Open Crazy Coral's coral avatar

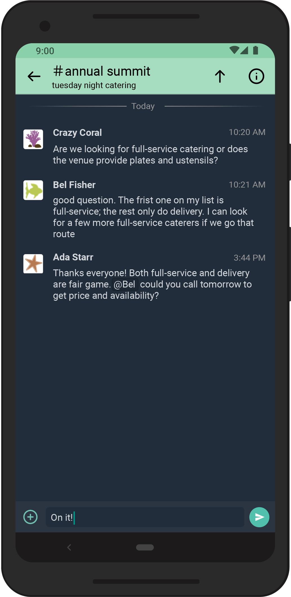tap(33, 139)
